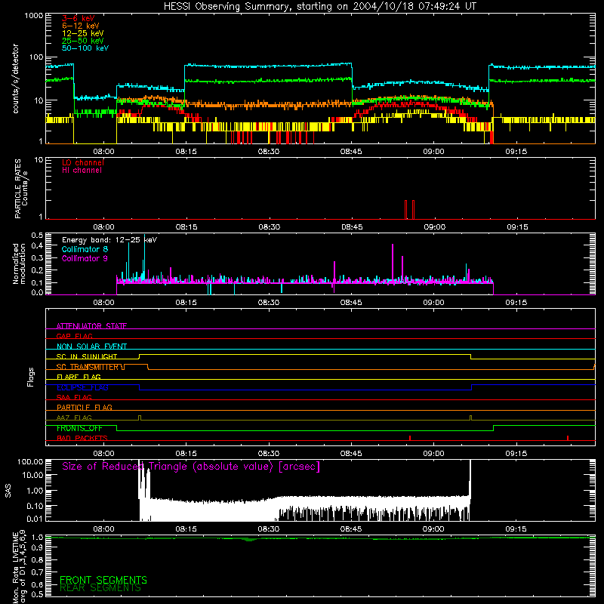Select the "6-12 keV" legend label
This screenshot has width=604, height=604.
pos(81,26)
